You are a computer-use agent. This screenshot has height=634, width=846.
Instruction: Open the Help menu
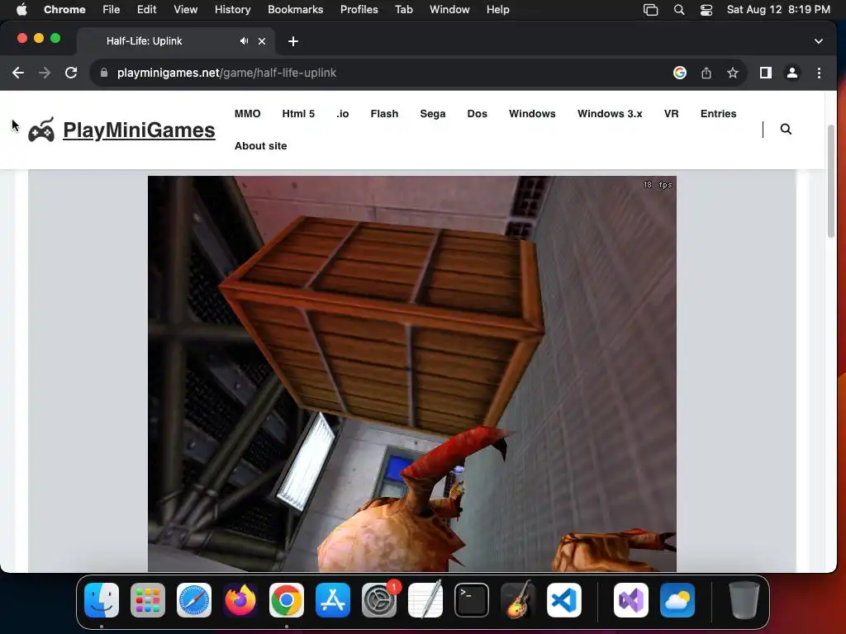(x=497, y=10)
